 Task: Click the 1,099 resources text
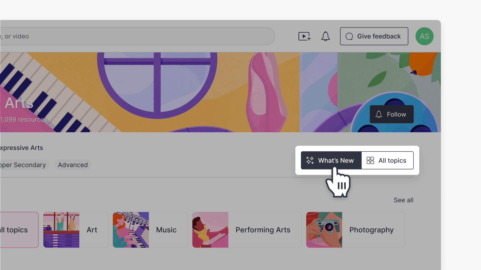click(x=24, y=119)
